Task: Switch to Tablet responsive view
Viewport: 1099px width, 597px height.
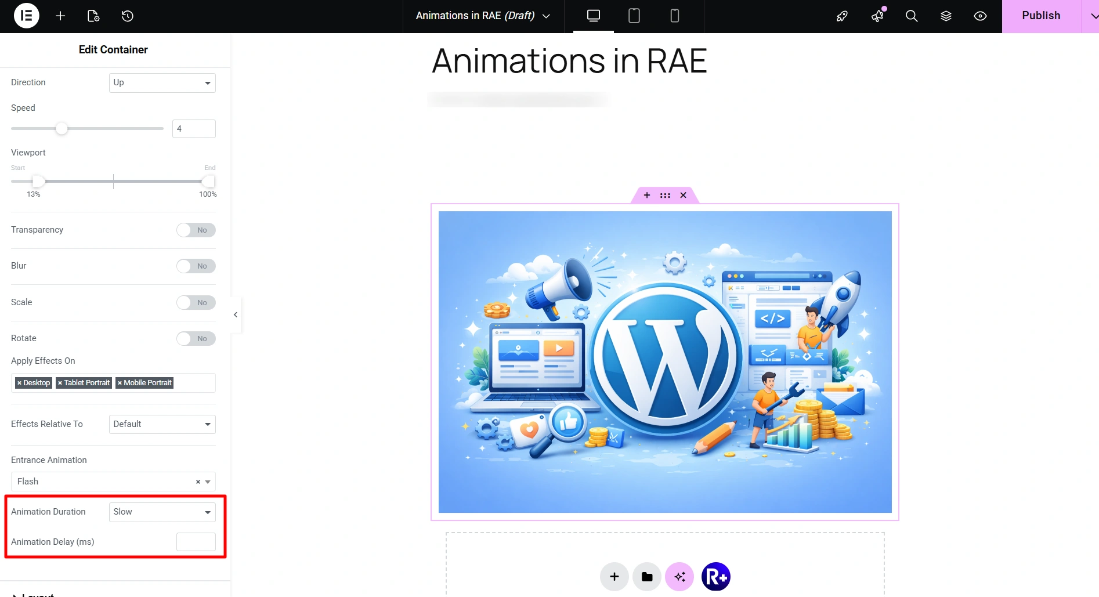Action: (x=634, y=16)
